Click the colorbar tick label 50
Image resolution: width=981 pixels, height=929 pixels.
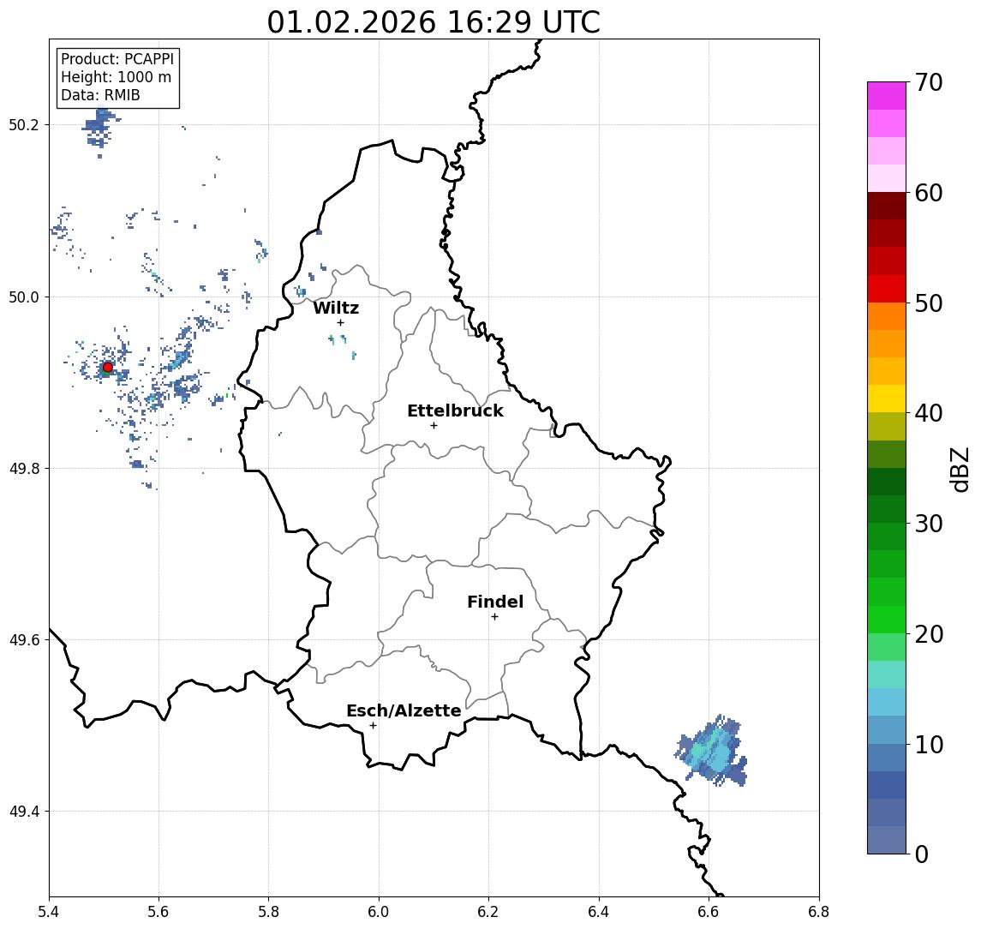coord(929,303)
